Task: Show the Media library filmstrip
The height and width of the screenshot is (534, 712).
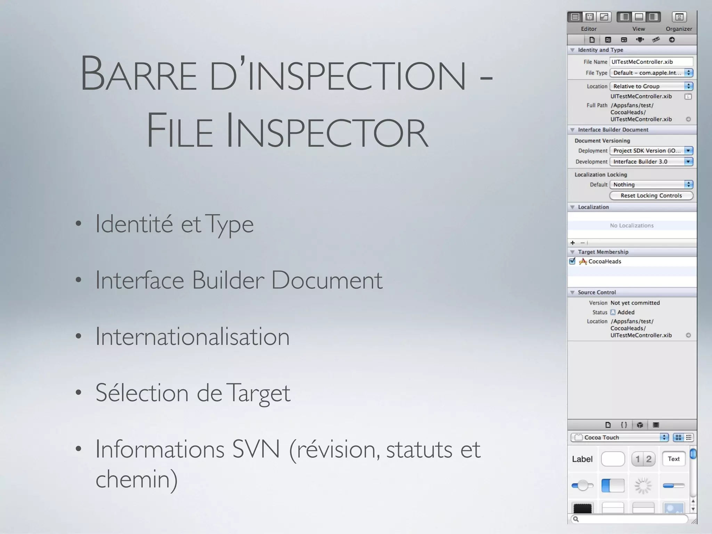Action: coord(656,425)
